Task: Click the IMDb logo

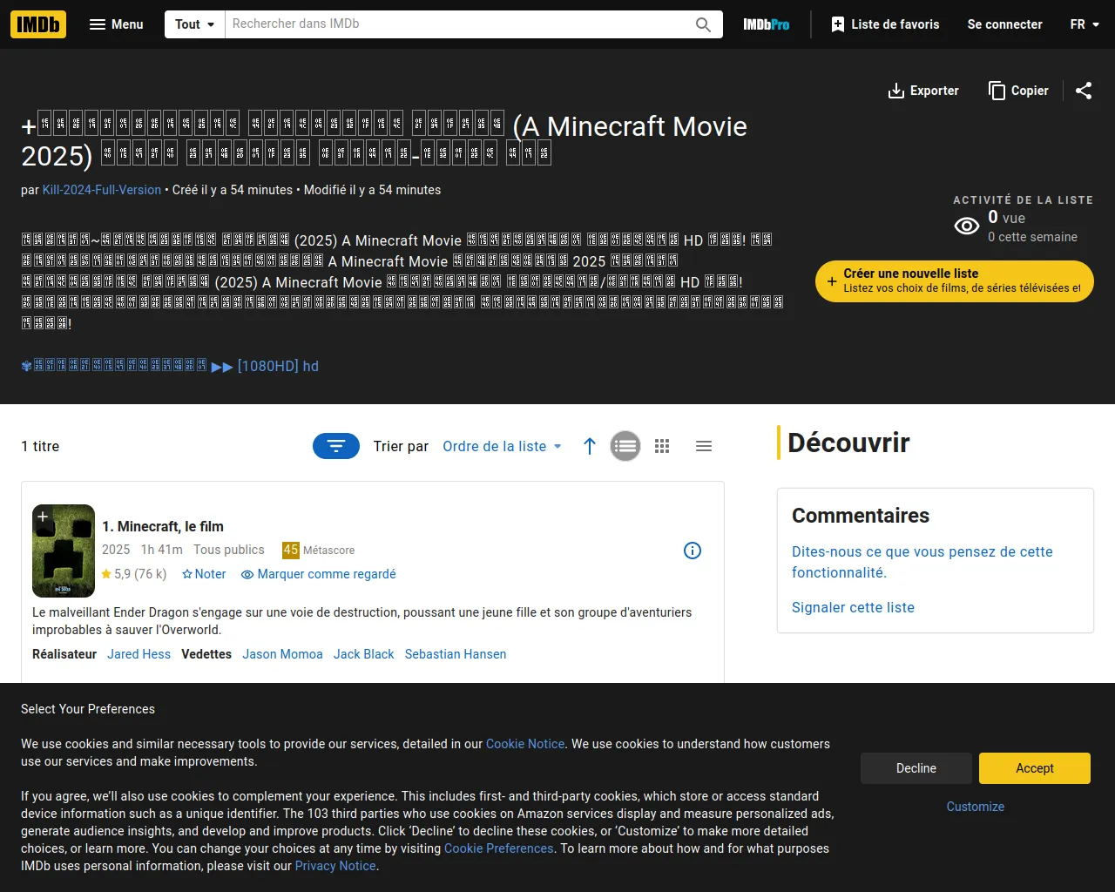Action: 38,24
